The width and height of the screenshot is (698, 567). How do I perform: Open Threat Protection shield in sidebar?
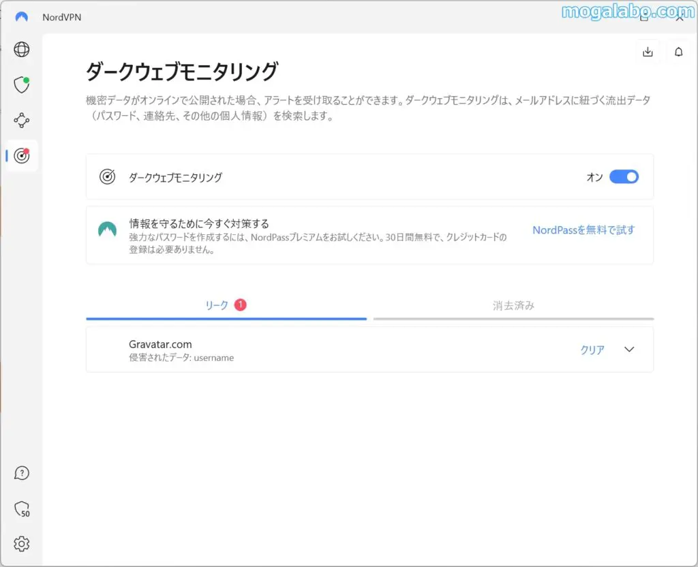tap(22, 85)
